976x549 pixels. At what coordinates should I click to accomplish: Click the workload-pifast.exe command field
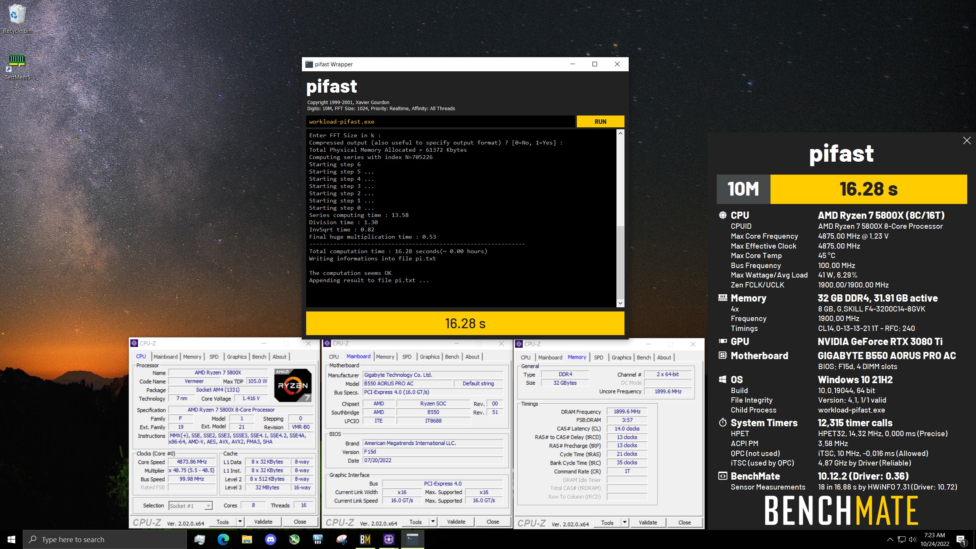coord(440,122)
